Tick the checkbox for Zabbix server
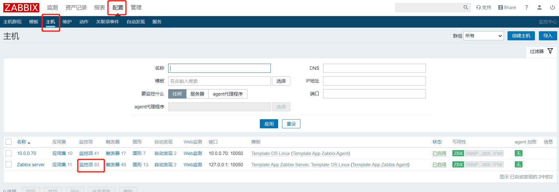The width and height of the screenshot is (559, 192). [9, 164]
